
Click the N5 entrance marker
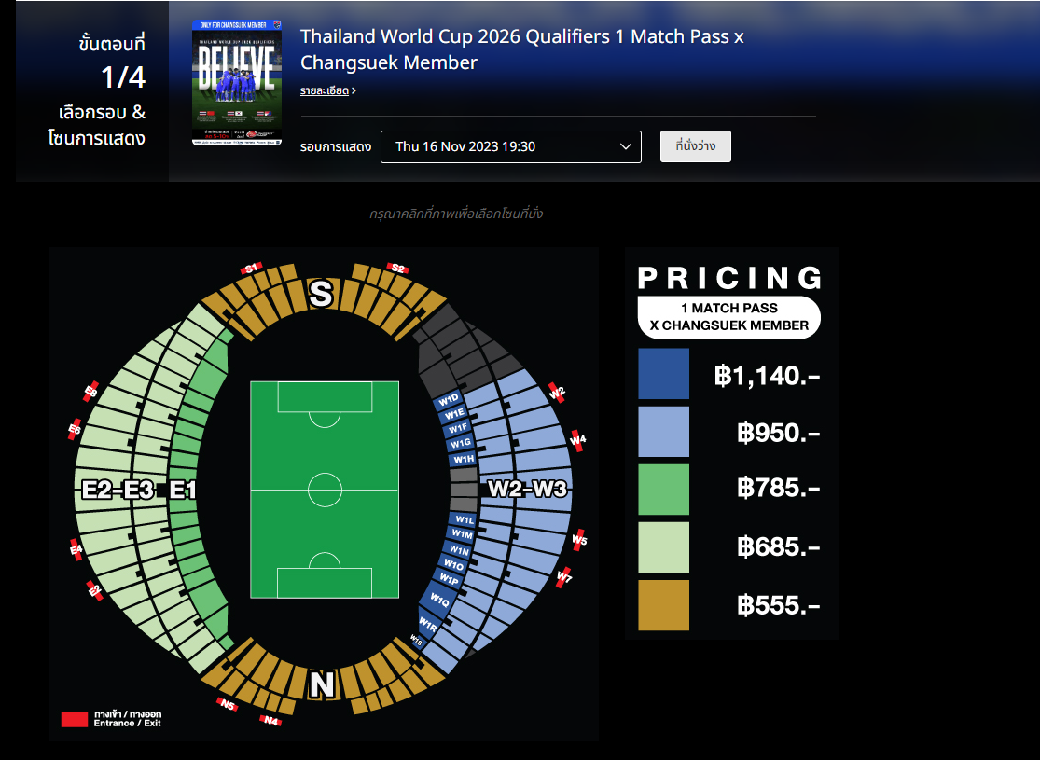pos(228,704)
